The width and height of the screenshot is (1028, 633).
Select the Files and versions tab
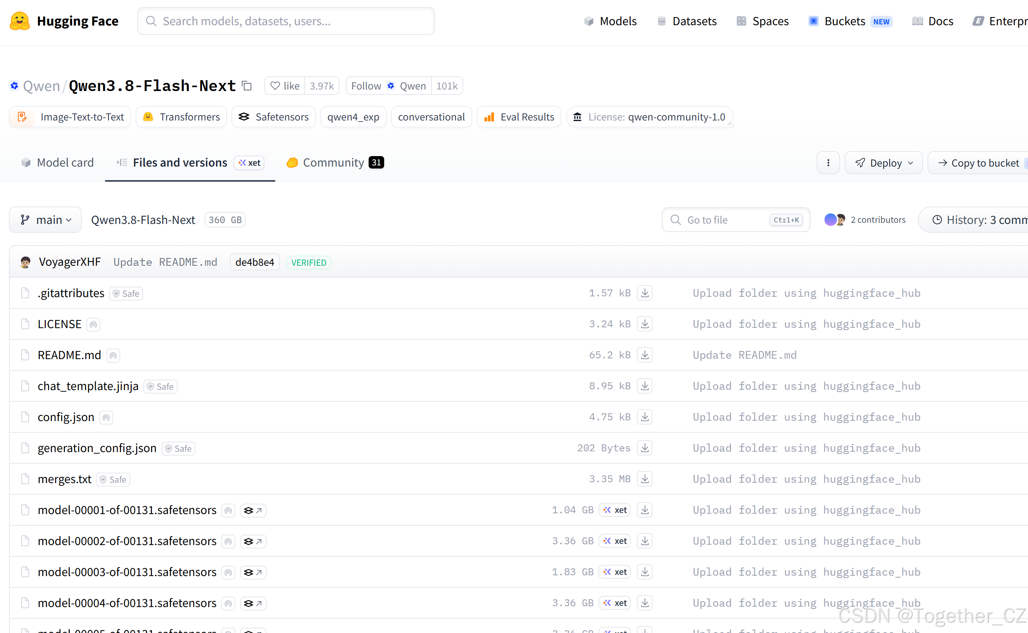click(x=190, y=162)
